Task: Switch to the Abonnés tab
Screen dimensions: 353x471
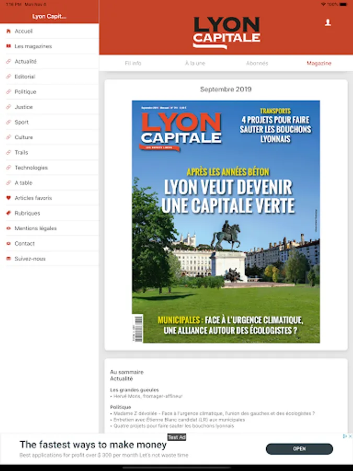Action: coord(257,63)
